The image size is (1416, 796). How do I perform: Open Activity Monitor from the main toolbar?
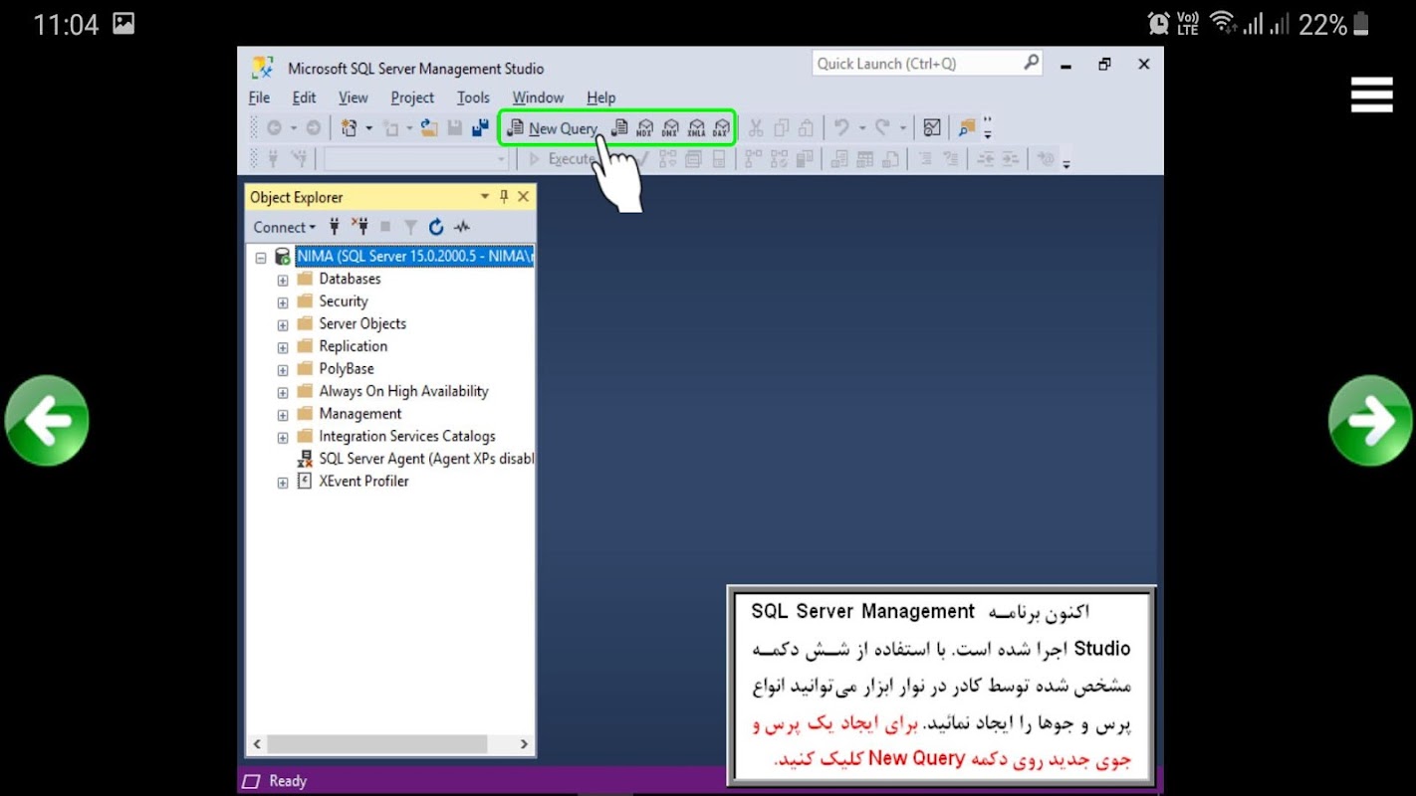pyautogui.click(x=932, y=128)
